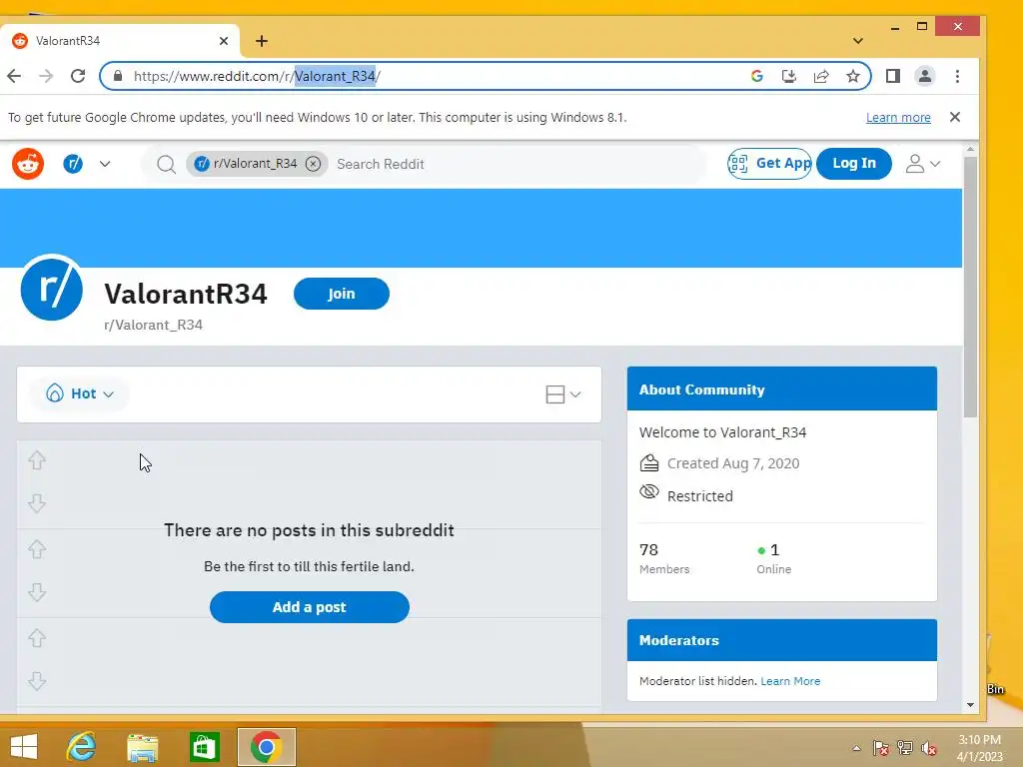Click the 78 Members count
Screen dimensions: 1023x767
tap(664, 558)
